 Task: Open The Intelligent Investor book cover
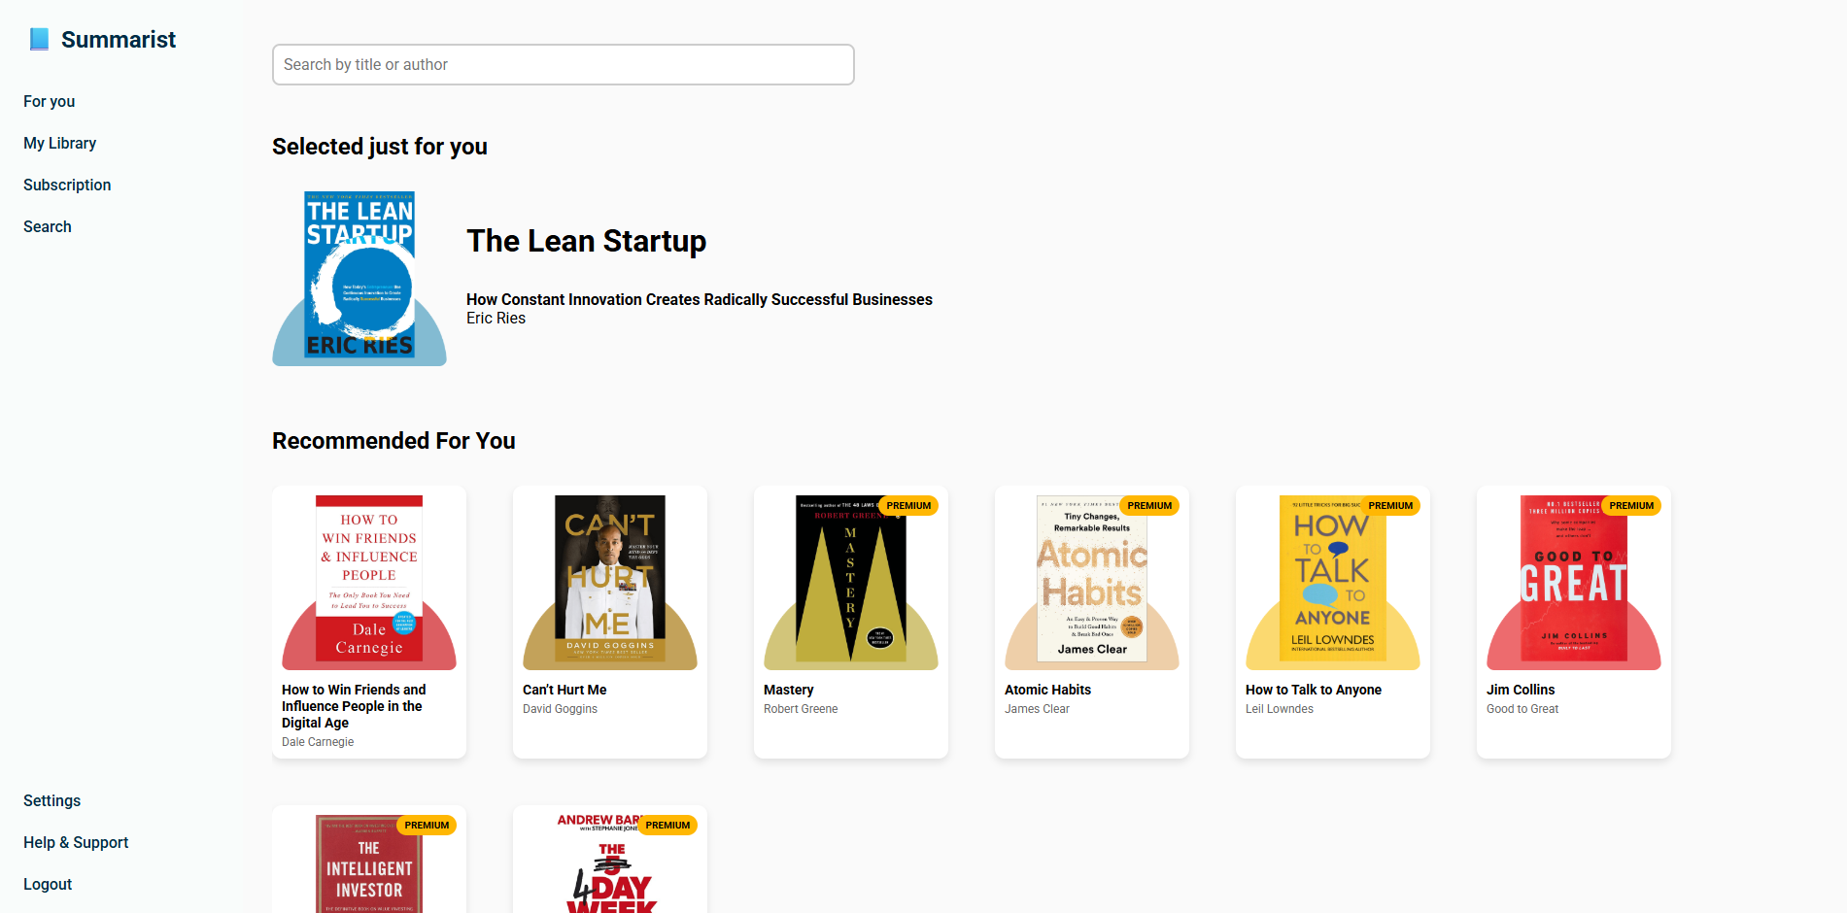coord(369,863)
